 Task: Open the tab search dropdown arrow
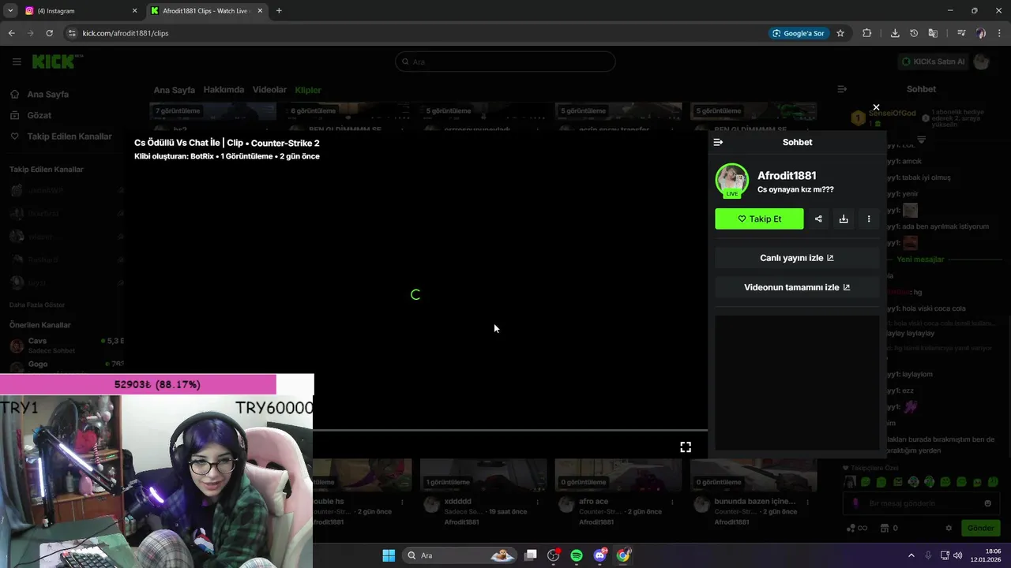10,11
